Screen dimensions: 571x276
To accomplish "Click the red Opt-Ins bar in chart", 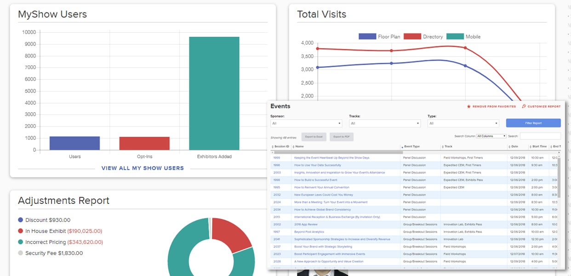I will pos(144,144).
